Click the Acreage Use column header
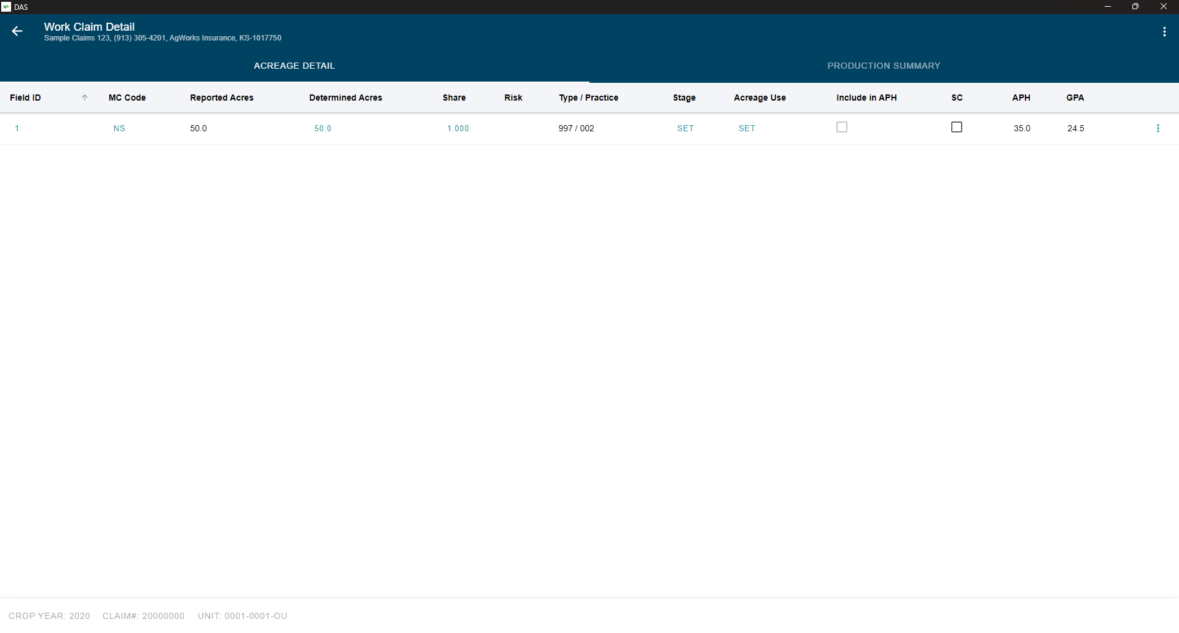1179x633 pixels. coord(760,98)
